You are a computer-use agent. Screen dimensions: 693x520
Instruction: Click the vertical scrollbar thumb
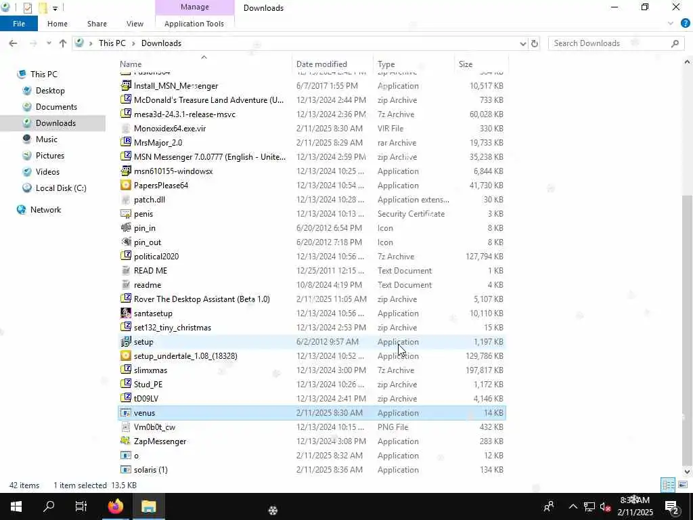[687, 330]
